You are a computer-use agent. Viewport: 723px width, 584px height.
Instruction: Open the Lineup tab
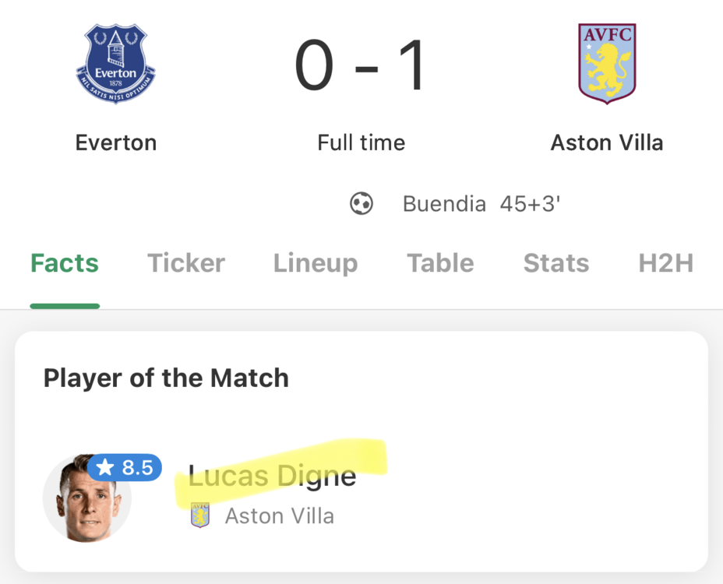(316, 263)
